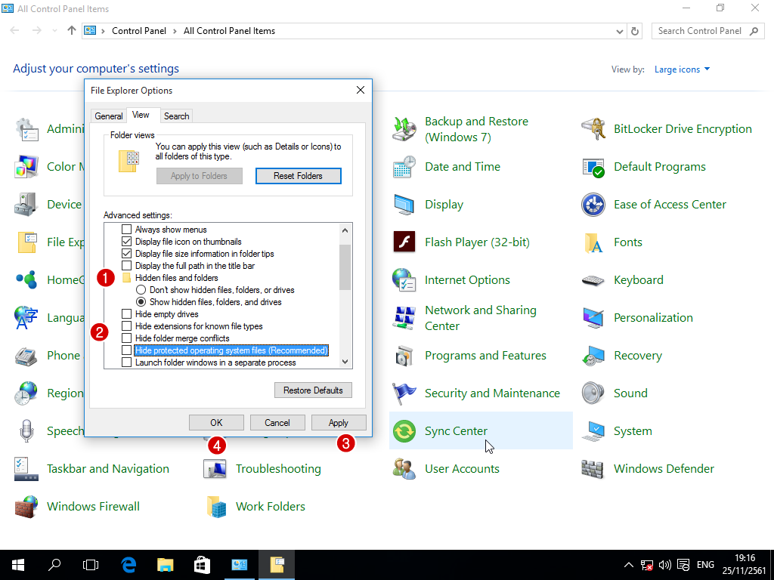Click the Windows Defender icon
774x580 pixels.
pos(593,469)
